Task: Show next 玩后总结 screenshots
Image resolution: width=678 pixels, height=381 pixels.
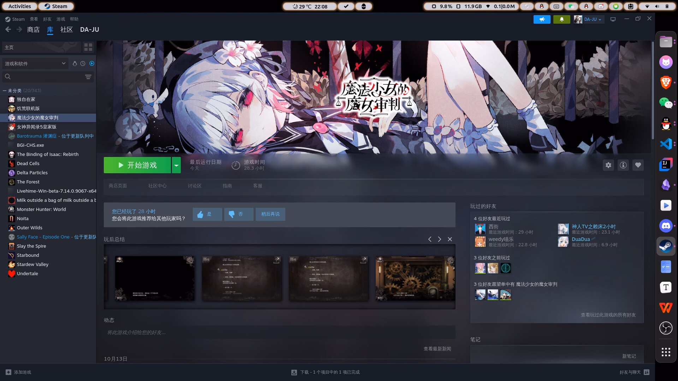Action: [x=440, y=239]
